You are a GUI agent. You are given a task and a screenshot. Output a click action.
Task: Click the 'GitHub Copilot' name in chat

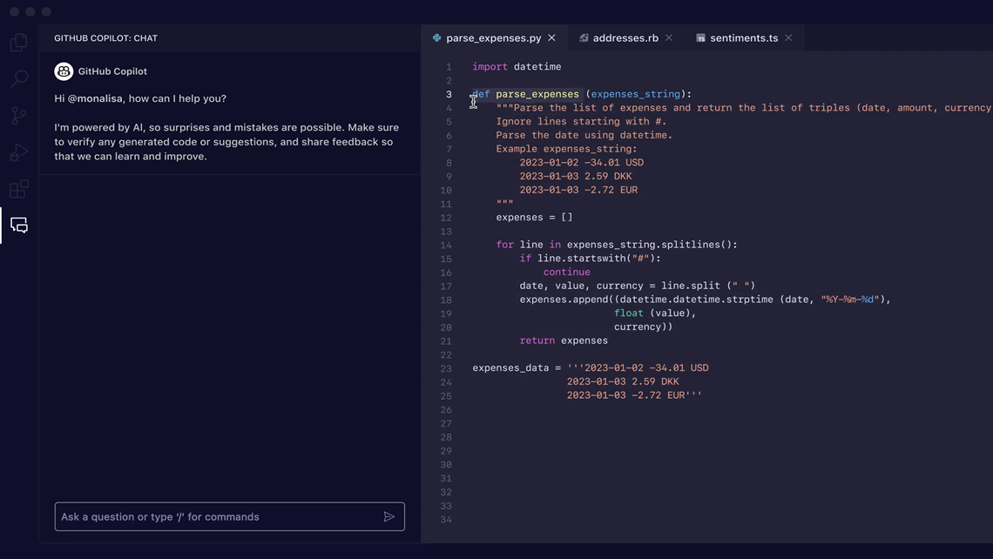pos(112,71)
